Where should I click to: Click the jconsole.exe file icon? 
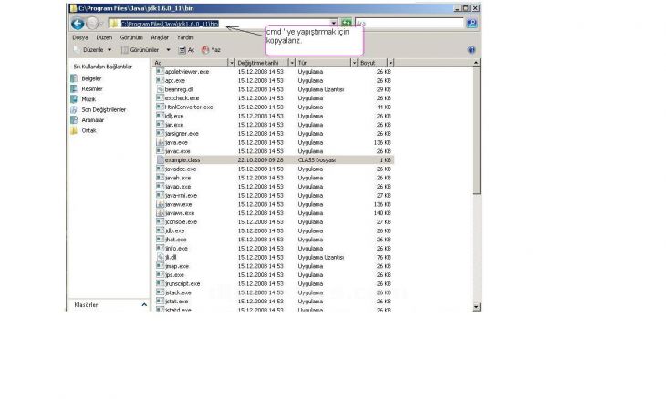point(160,221)
